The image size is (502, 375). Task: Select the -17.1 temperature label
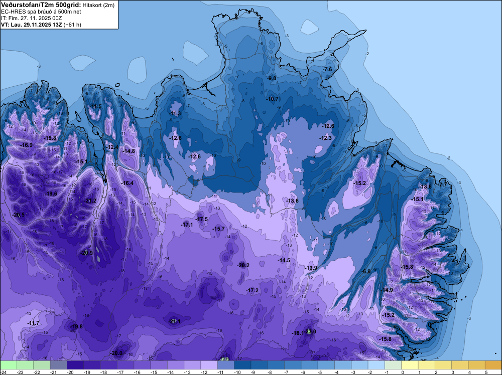pyautogui.click(x=187, y=225)
